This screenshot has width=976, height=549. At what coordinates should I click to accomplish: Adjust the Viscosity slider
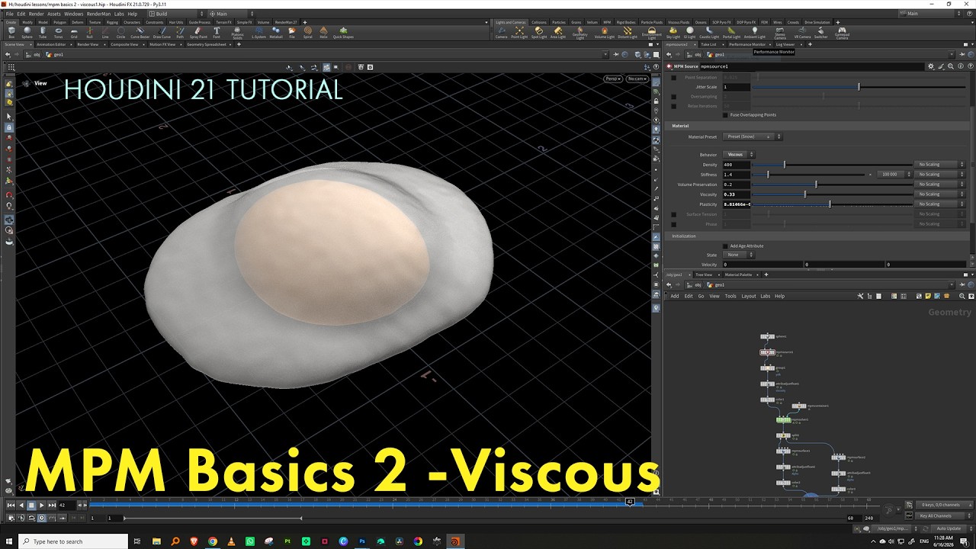[x=805, y=194]
